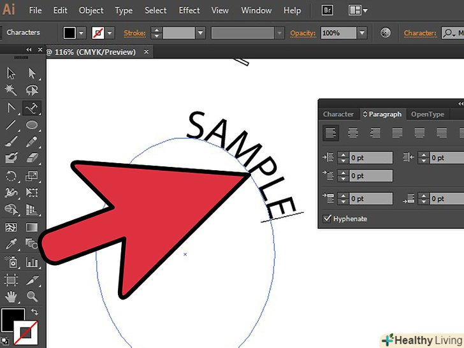Justify with last line aligned left

coord(397,133)
